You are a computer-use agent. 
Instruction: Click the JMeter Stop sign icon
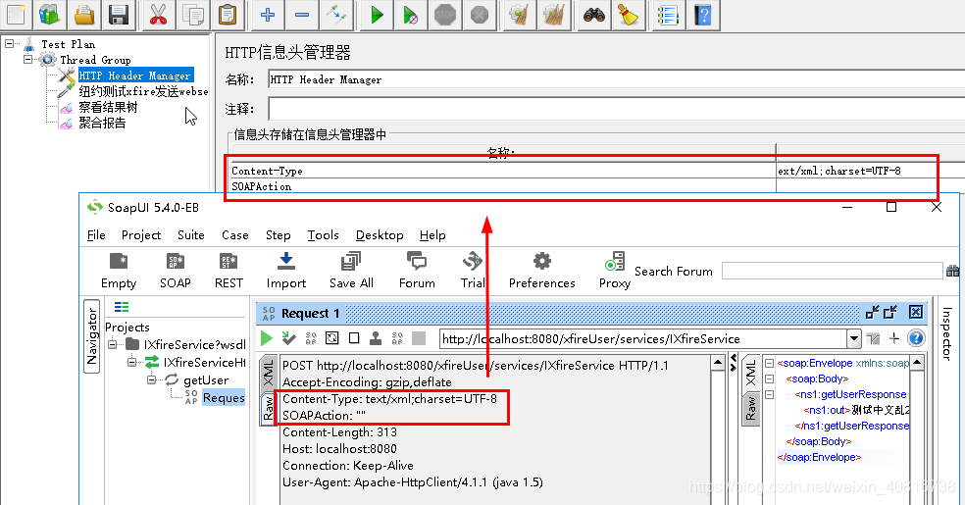click(445, 14)
